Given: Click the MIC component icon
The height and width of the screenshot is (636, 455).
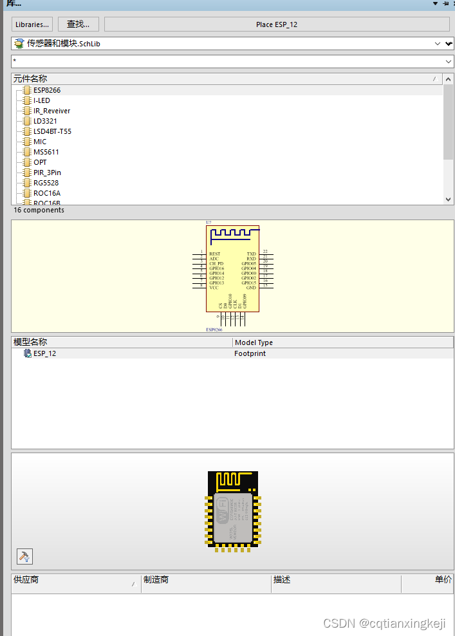Looking at the screenshot, I should point(27,142).
